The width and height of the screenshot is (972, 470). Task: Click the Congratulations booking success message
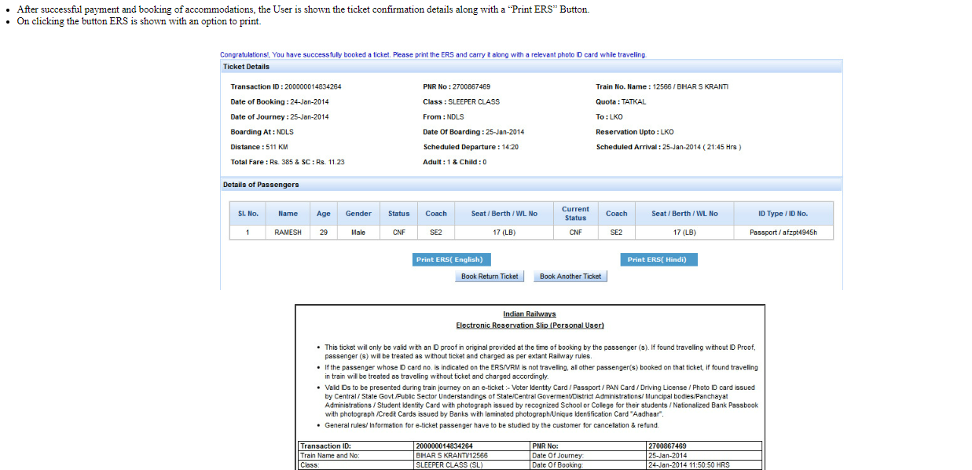point(432,55)
